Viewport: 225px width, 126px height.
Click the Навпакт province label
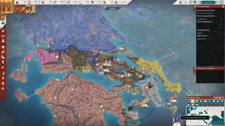pos(64,69)
